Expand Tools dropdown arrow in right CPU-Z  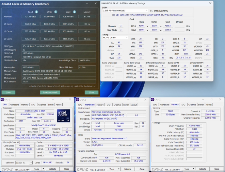[194, 169]
